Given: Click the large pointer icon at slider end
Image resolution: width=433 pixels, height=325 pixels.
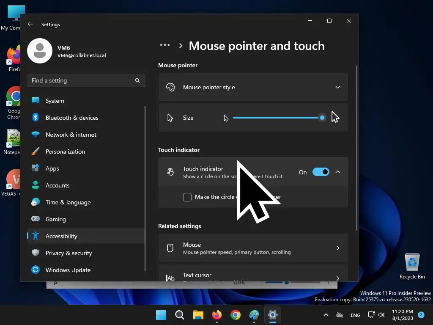Looking at the screenshot, I should tap(335, 117).
